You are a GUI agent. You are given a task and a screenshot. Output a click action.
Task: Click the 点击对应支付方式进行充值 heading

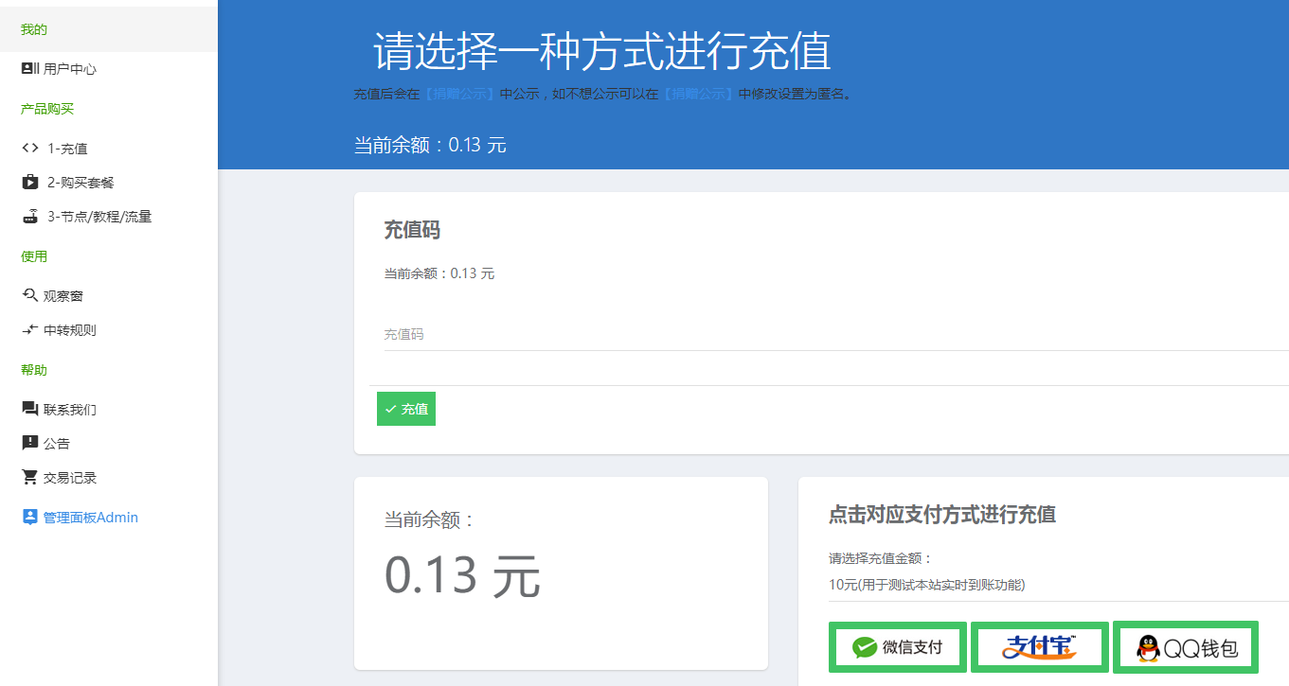tap(942, 515)
